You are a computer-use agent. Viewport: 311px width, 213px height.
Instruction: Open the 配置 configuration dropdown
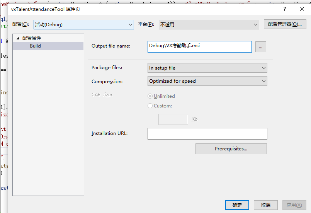coord(83,24)
